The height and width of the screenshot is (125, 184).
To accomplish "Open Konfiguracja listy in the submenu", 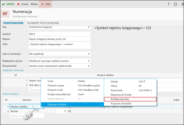I will (130, 99).
